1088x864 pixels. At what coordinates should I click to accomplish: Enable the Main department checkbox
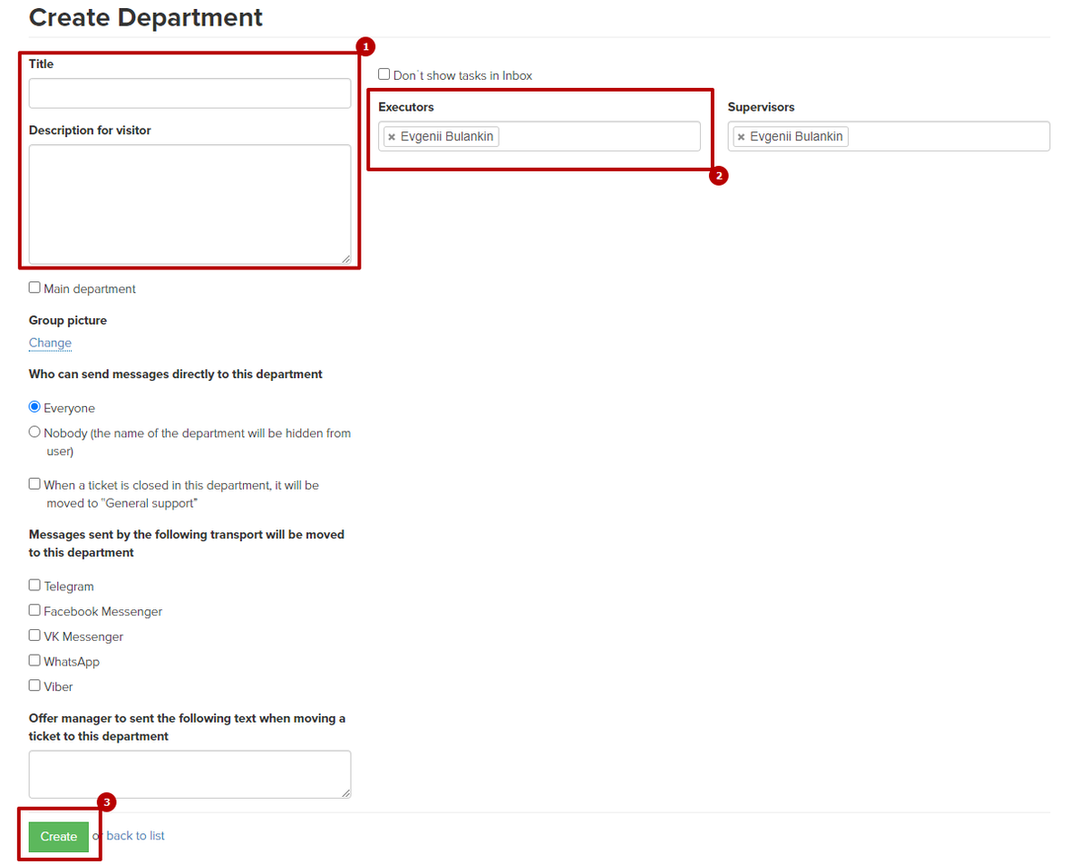click(x=34, y=287)
